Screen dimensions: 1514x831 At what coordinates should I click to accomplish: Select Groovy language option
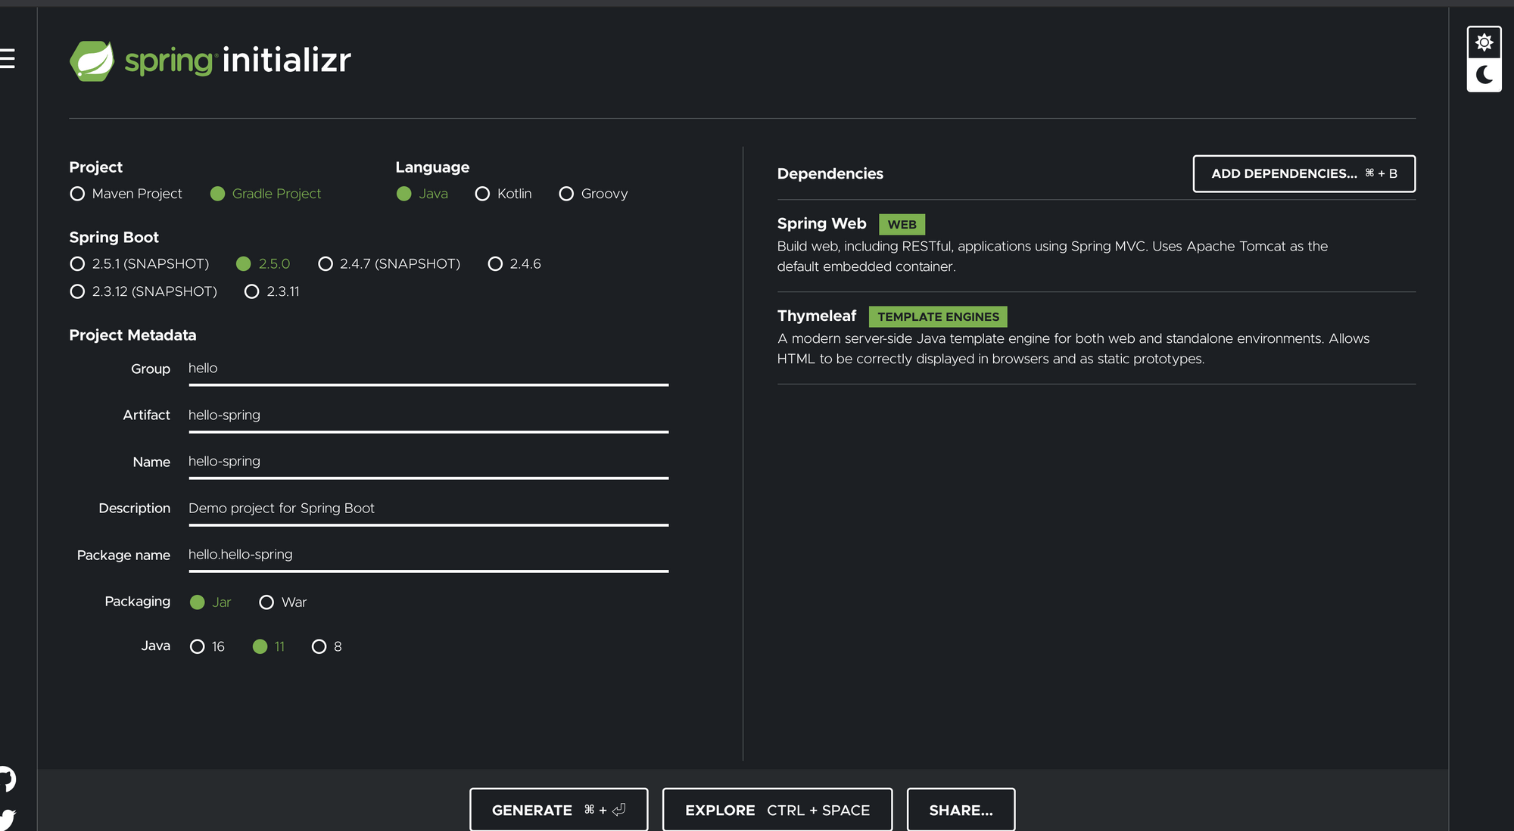[x=566, y=194]
